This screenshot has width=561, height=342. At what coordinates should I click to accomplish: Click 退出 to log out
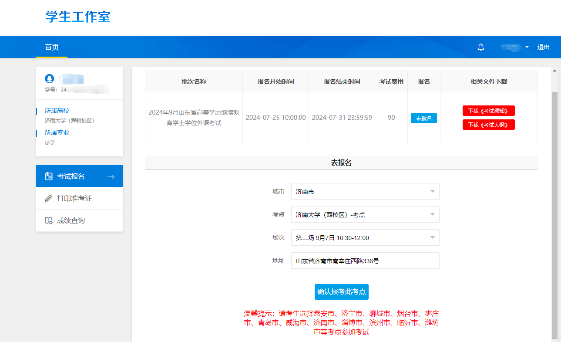click(543, 47)
